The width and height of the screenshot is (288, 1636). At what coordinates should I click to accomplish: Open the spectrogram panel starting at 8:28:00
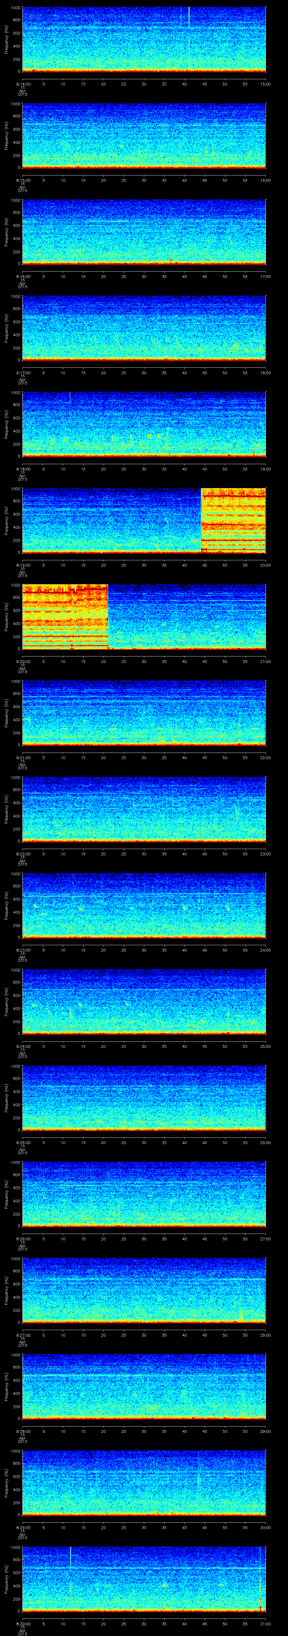coord(144,1386)
